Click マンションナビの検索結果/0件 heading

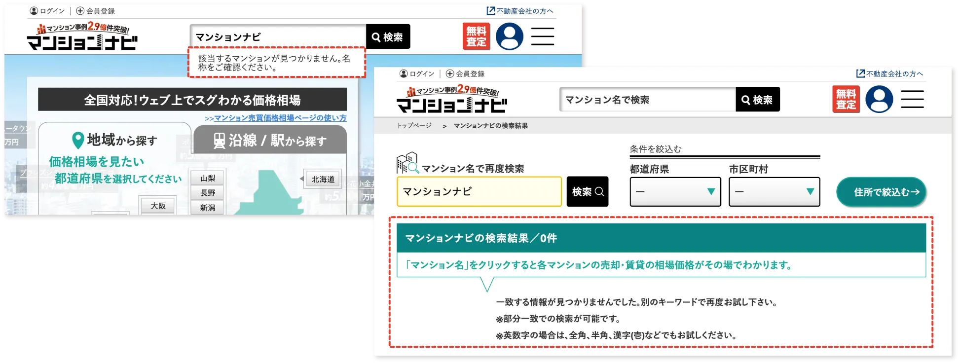click(x=481, y=238)
